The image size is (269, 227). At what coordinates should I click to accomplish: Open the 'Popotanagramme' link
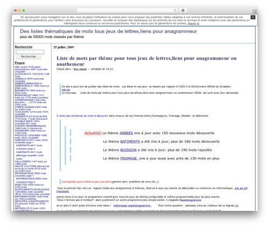tap(190, 200)
